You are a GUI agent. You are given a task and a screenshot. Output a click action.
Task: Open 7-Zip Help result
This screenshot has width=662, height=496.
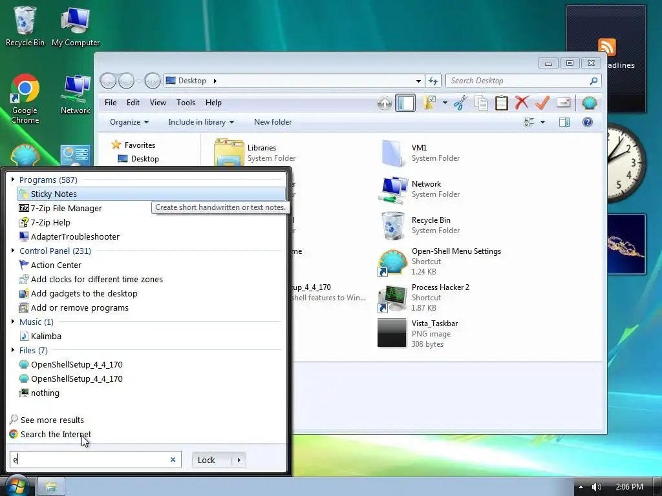point(45,223)
